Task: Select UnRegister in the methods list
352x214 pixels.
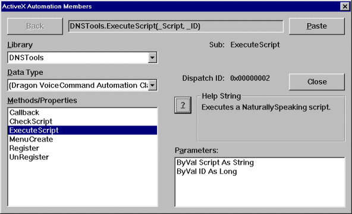Action: [83, 158]
